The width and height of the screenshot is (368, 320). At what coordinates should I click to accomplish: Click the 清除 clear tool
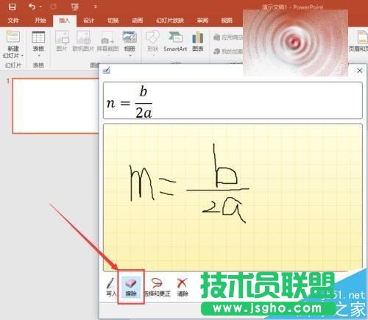[183, 287]
